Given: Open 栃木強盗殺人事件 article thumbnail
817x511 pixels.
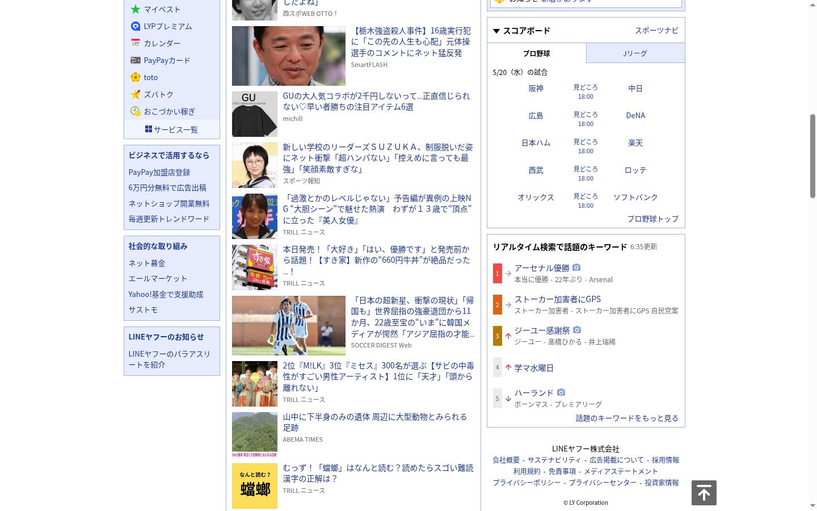Looking at the screenshot, I should tap(289, 56).
